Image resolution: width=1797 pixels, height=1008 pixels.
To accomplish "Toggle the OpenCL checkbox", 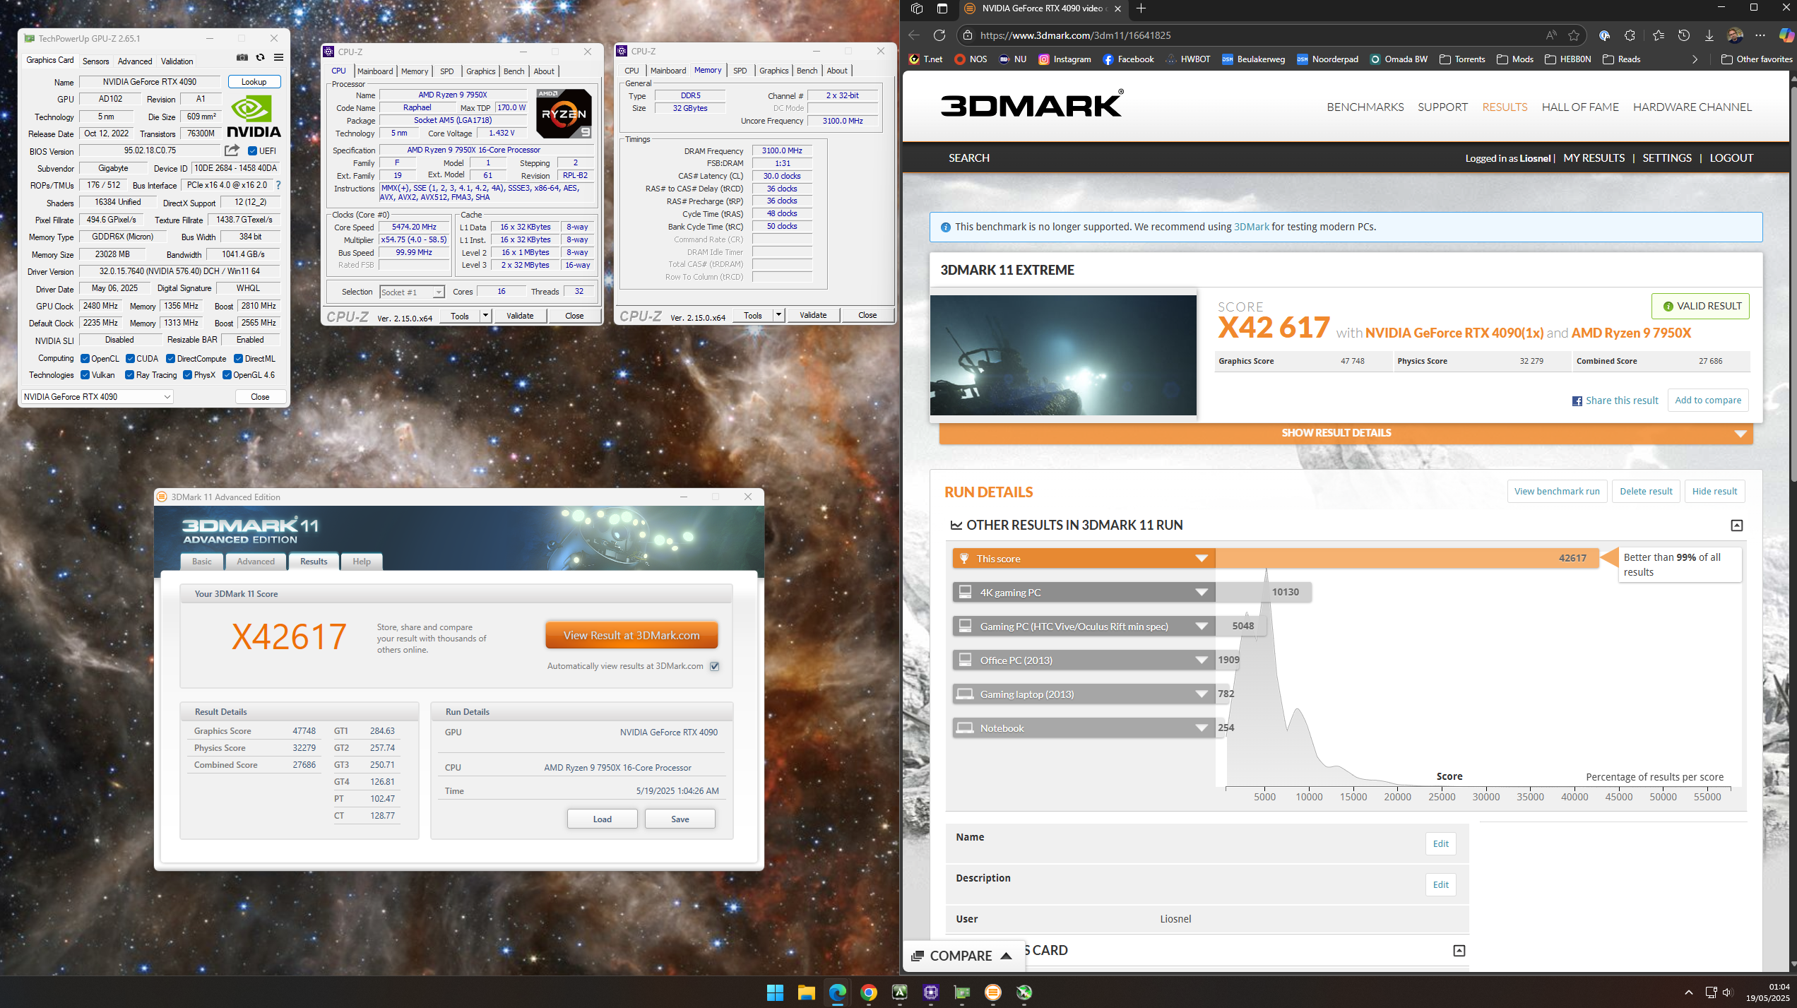I will 85,359.
